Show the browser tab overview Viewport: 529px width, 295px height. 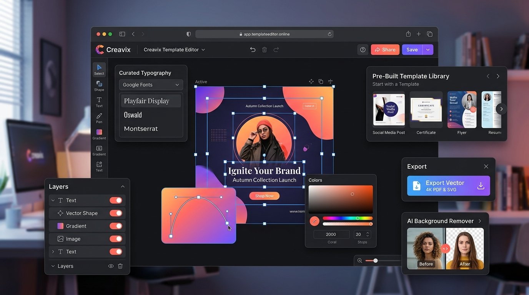[430, 34]
